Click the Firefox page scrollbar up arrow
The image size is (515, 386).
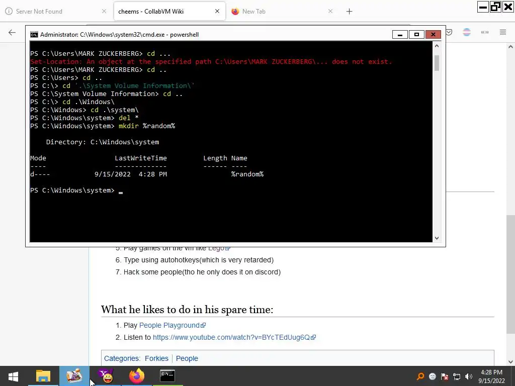510,47
